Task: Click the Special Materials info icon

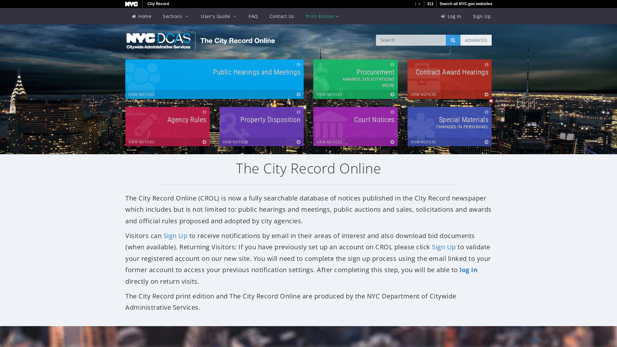Action: tap(486, 112)
